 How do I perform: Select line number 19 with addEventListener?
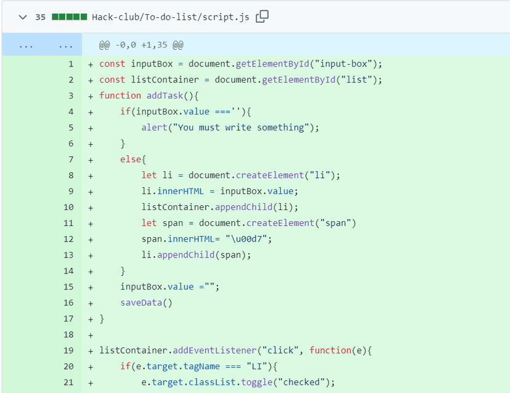tap(68, 350)
